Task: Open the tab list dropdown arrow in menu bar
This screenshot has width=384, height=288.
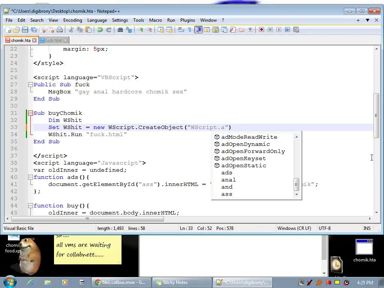Action: [x=367, y=20]
